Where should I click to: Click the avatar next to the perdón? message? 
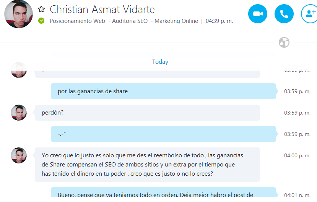point(19,113)
